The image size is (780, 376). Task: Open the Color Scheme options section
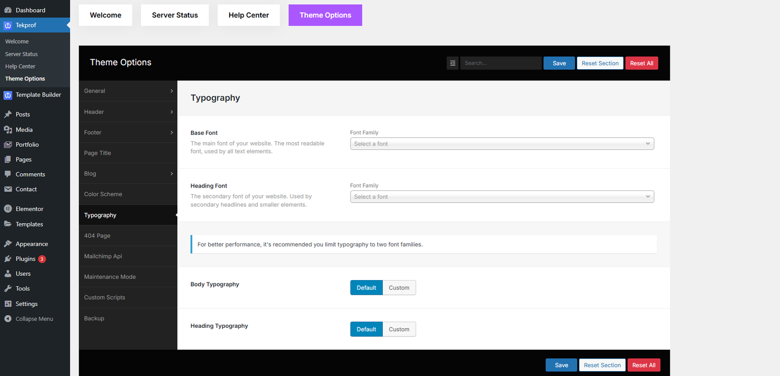pyautogui.click(x=128, y=194)
